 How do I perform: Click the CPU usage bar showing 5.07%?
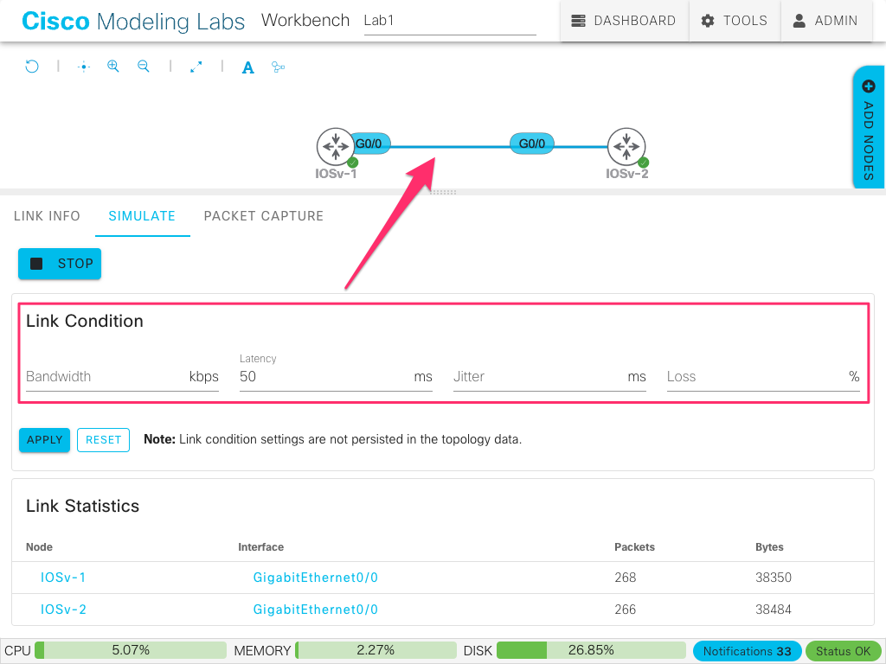pyautogui.click(x=131, y=650)
